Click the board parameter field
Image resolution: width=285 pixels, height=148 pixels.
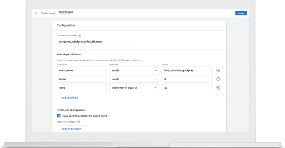pos(81,79)
